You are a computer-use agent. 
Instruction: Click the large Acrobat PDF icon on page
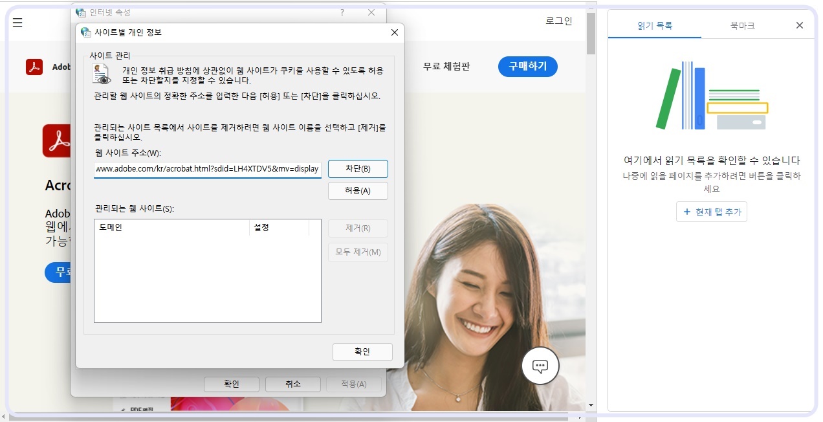point(57,141)
